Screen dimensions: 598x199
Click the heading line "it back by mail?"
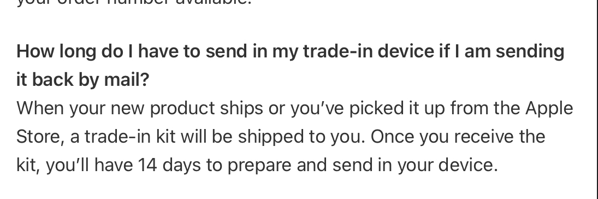83,79
